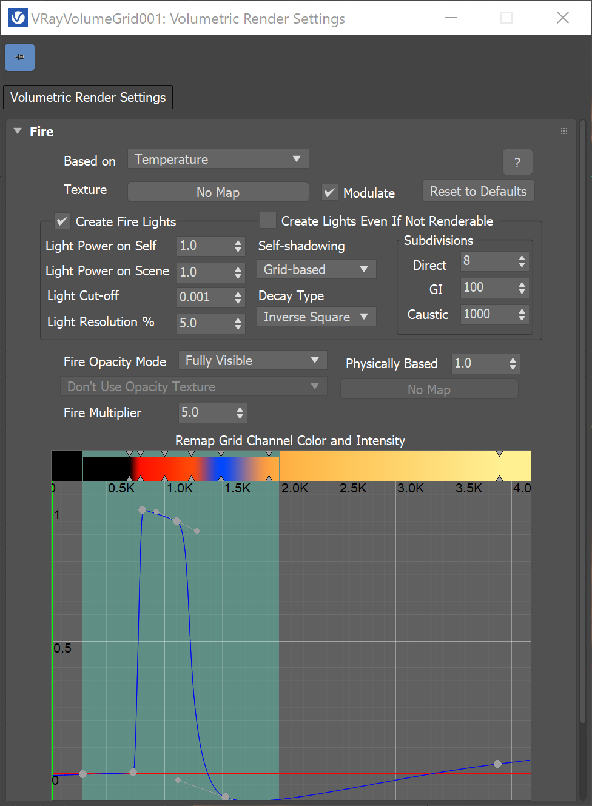
Task: Open the Based on Temperature dropdown
Action: coord(218,159)
